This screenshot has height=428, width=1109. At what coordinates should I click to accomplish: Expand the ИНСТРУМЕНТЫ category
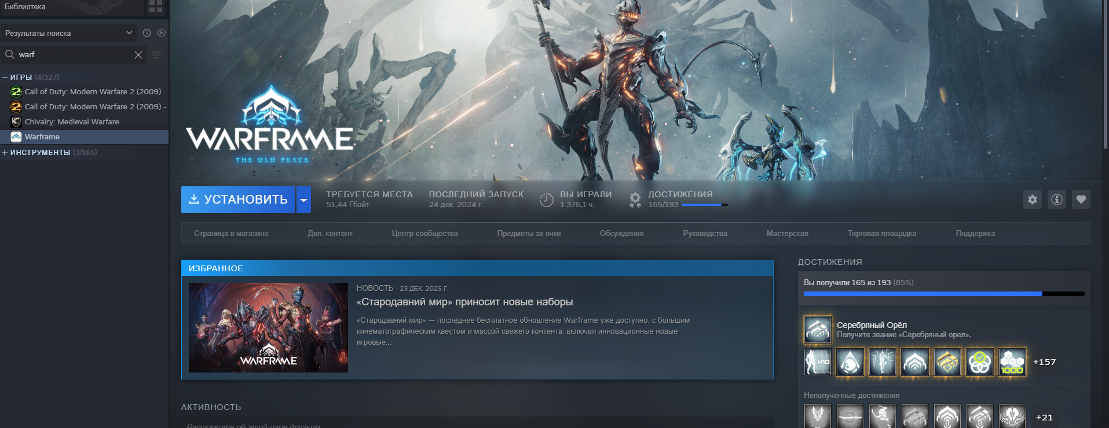pyautogui.click(x=5, y=153)
